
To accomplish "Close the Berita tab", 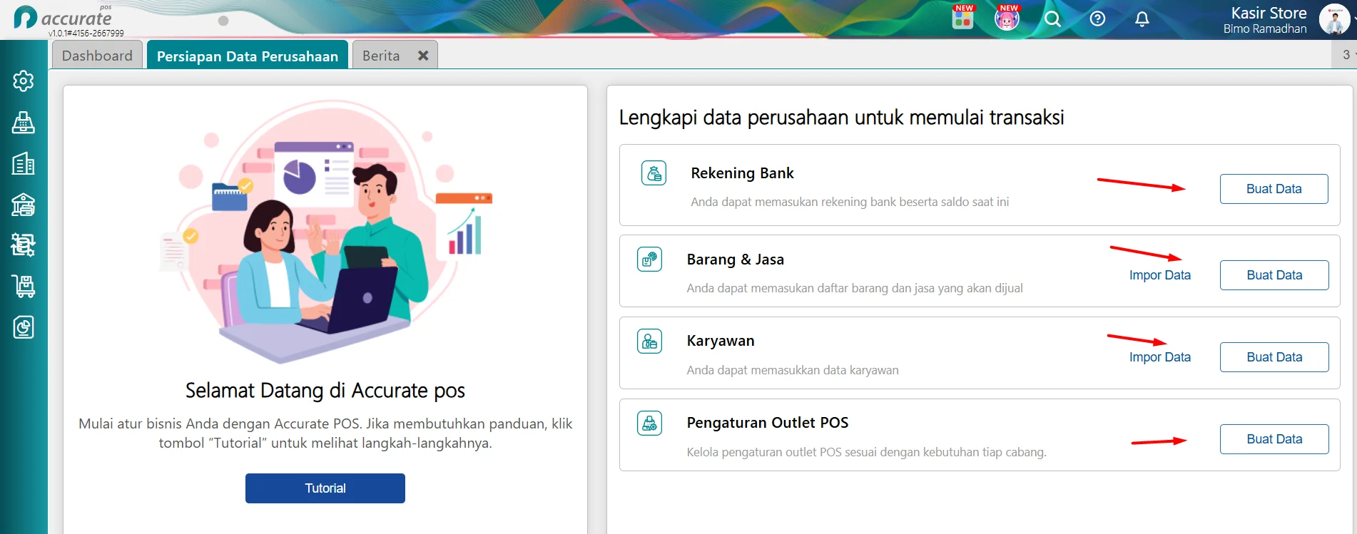I will pyautogui.click(x=423, y=56).
